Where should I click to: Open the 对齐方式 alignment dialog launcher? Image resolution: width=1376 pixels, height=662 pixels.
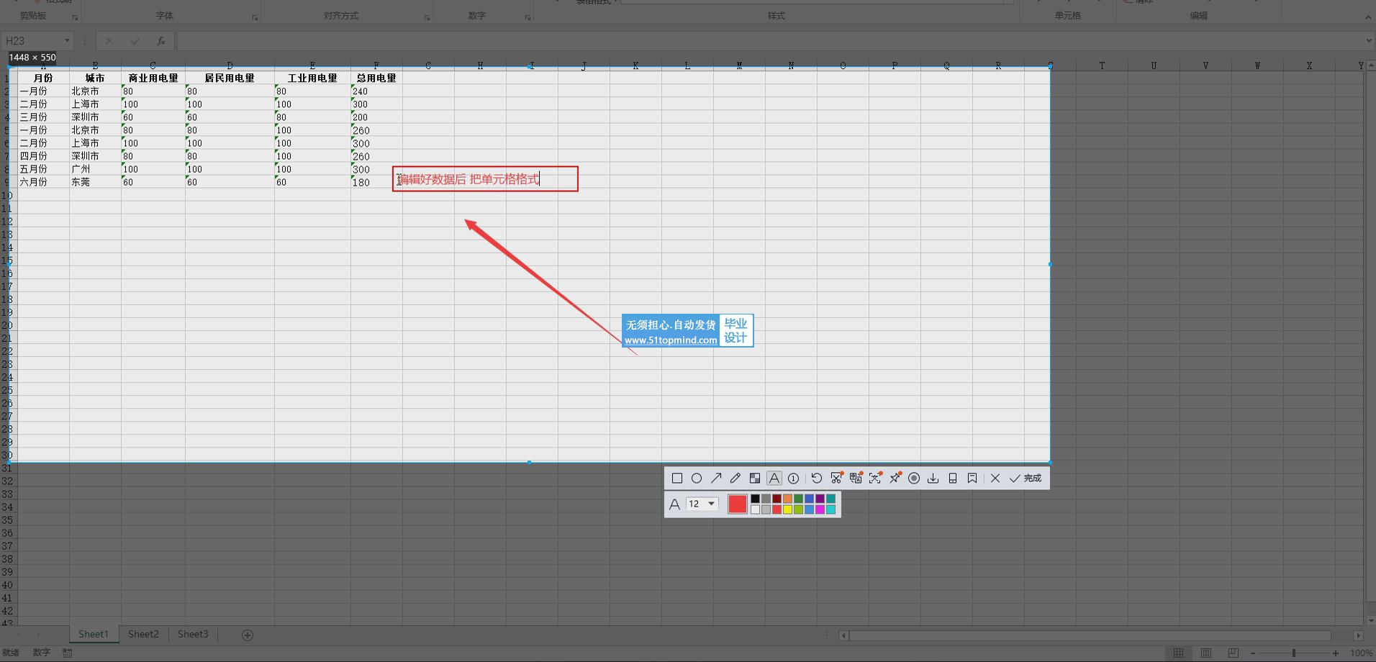pos(427,17)
